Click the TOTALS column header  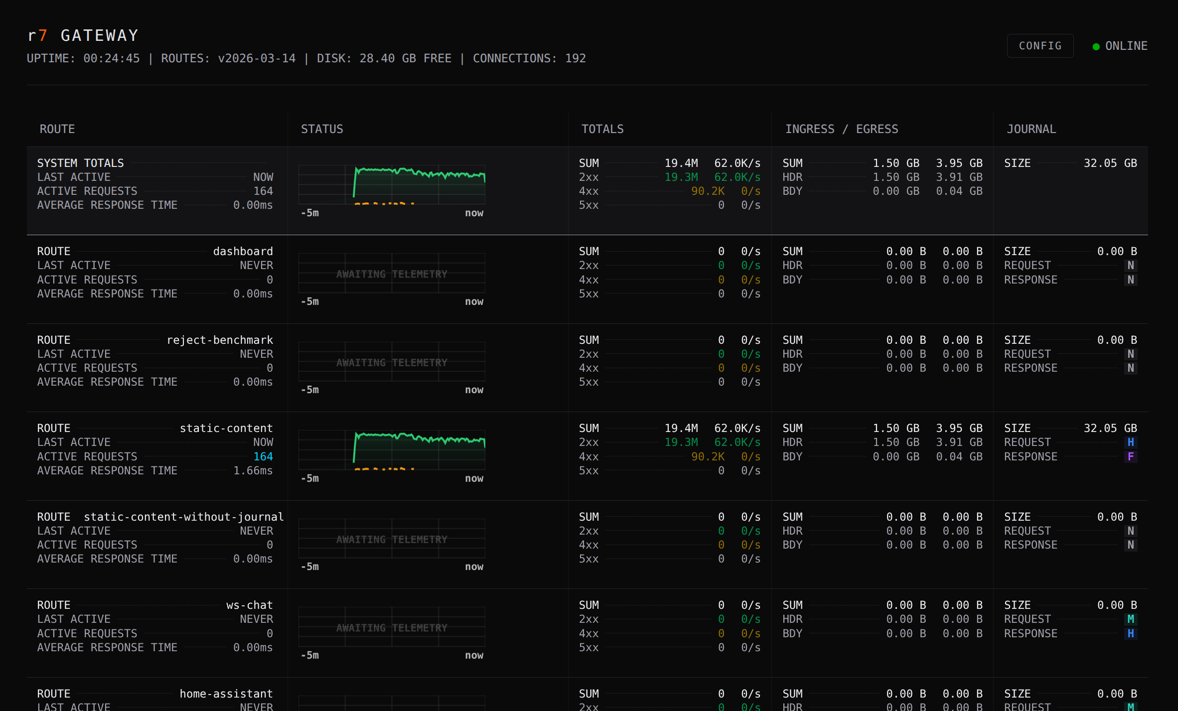tap(602, 129)
